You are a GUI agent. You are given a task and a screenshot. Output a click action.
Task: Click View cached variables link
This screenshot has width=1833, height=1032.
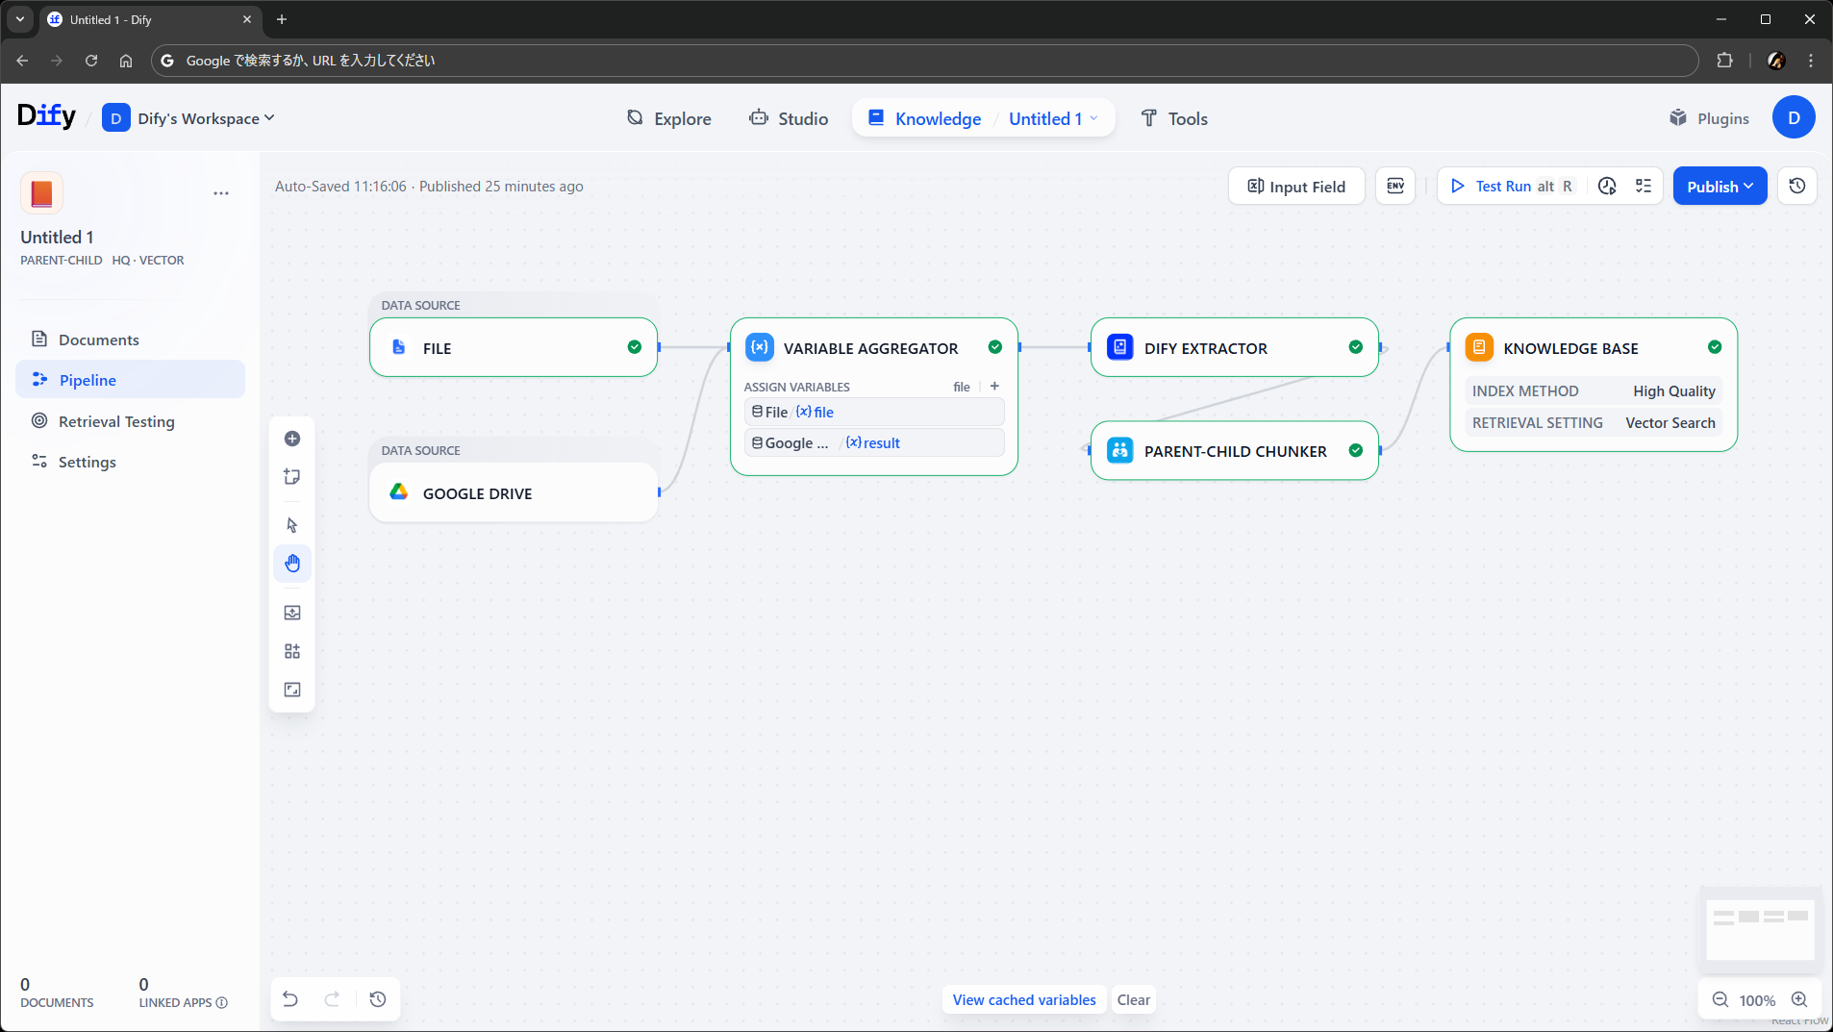click(1023, 1000)
